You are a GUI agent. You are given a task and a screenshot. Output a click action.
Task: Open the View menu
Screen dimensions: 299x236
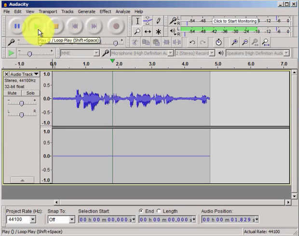[30, 12]
